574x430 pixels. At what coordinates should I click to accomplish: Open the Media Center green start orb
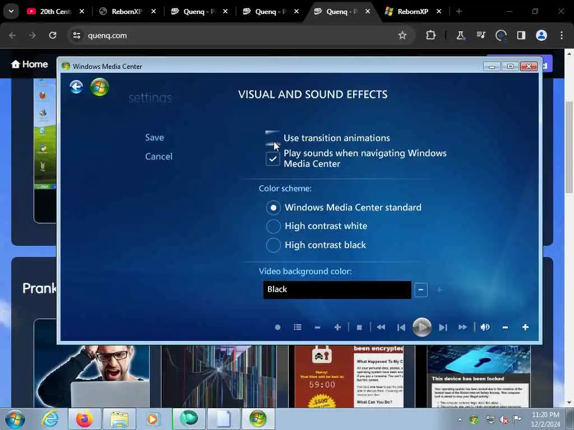100,87
